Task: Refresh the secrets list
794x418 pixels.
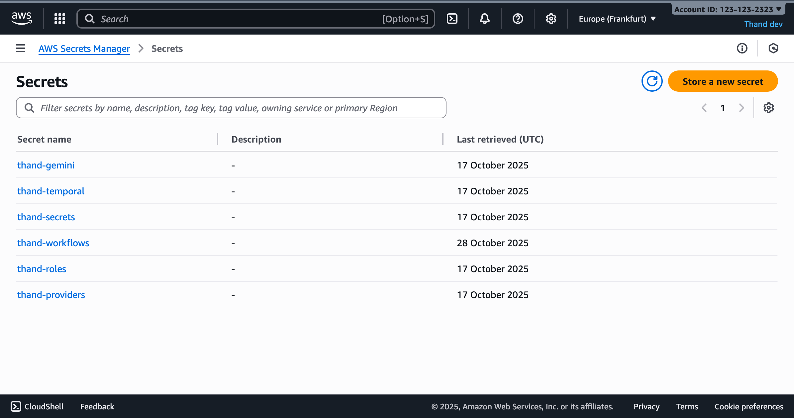Action: click(x=652, y=81)
